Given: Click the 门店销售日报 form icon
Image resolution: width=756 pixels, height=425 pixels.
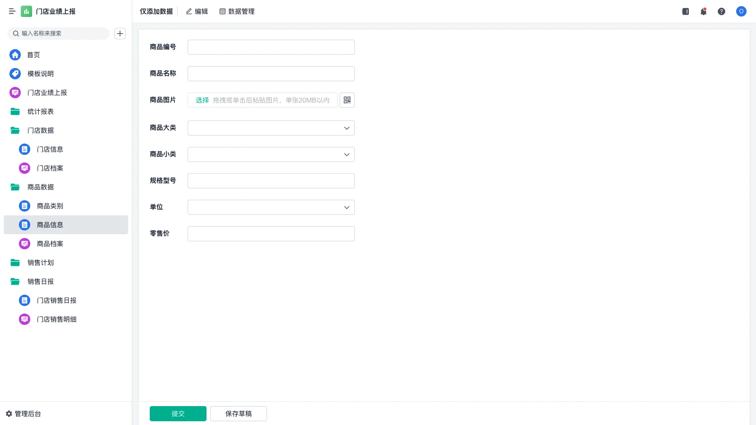Looking at the screenshot, I should 25,300.
